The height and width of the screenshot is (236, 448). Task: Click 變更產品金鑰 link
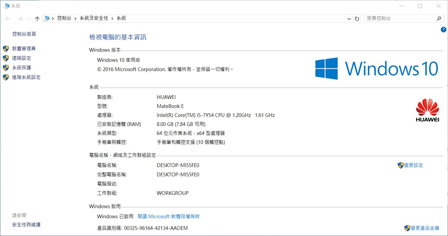[425, 228]
